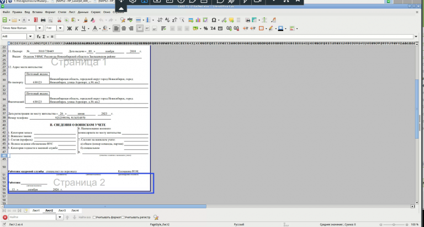424x227 pixels.
Task: Switch to sheet tab Лист3
Action: click(62, 210)
